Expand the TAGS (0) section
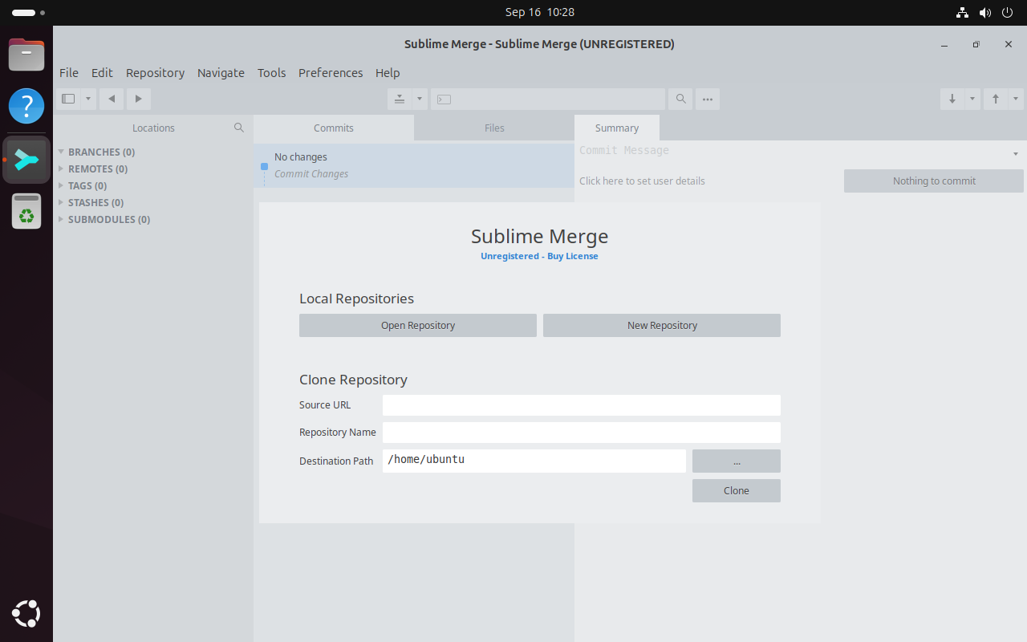 [61, 185]
